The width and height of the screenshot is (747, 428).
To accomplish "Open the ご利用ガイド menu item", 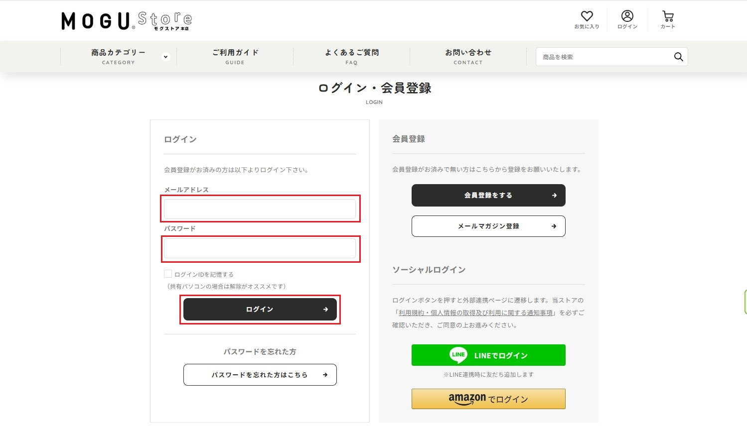I will click(x=235, y=57).
